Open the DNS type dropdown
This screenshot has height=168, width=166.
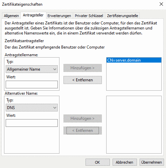pyautogui.click(x=32, y=108)
